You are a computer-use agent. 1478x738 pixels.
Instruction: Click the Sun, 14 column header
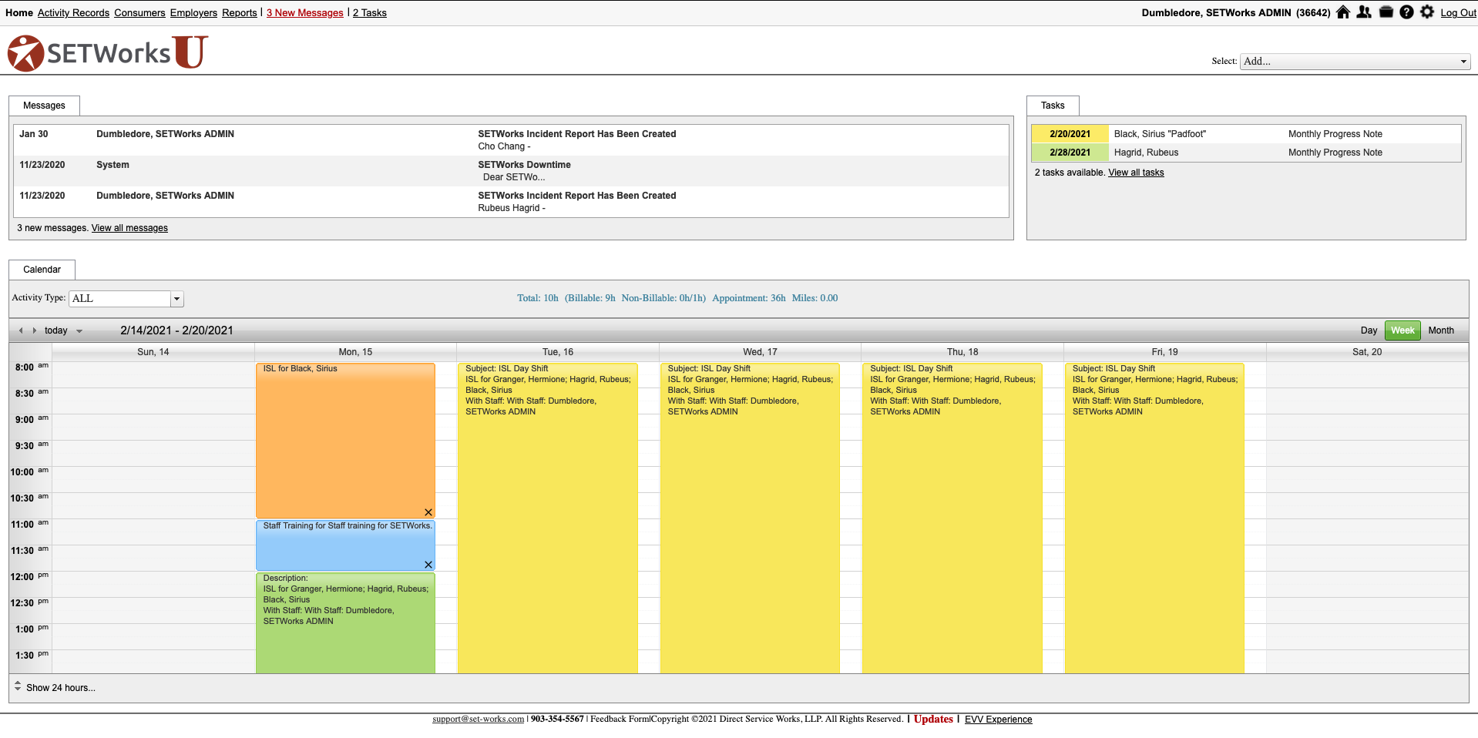point(153,352)
